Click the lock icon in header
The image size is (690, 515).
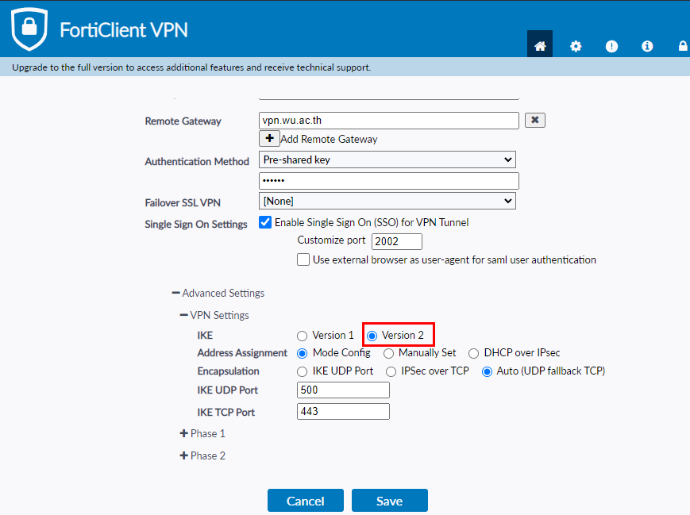[682, 46]
